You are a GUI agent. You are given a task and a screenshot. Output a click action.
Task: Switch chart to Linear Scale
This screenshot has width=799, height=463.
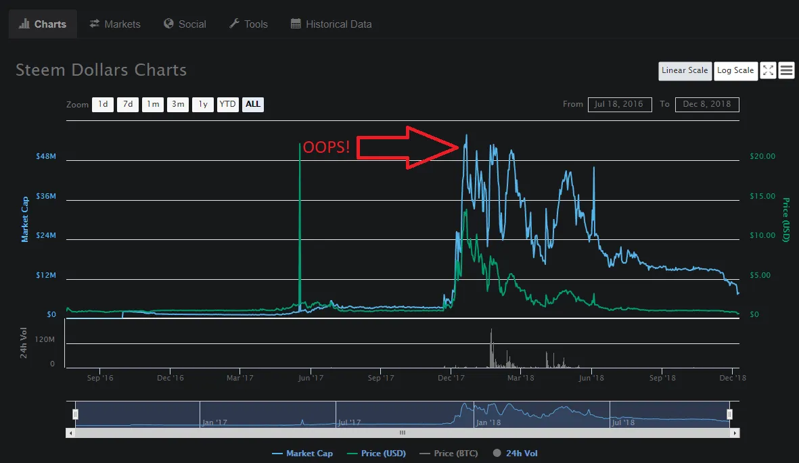pyautogui.click(x=685, y=70)
